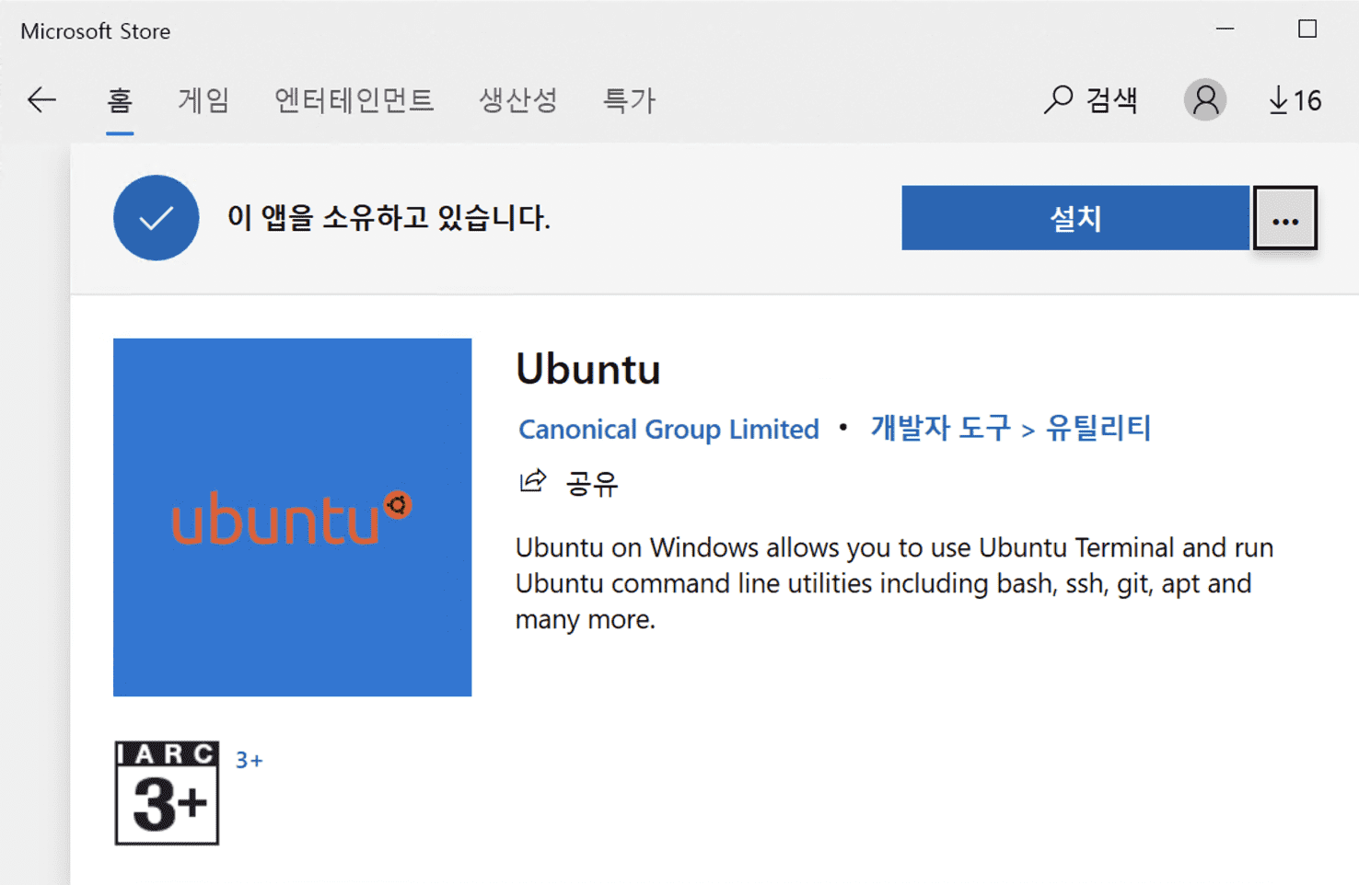This screenshot has width=1359, height=885.
Task: Open the 엔터테인먼트 tab
Action: pyautogui.click(x=354, y=99)
